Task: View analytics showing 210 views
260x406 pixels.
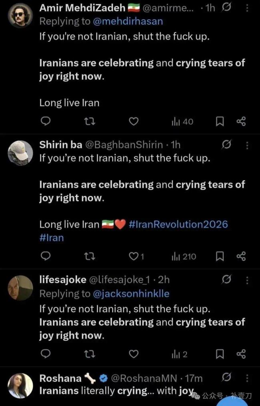Action: [x=184, y=256]
